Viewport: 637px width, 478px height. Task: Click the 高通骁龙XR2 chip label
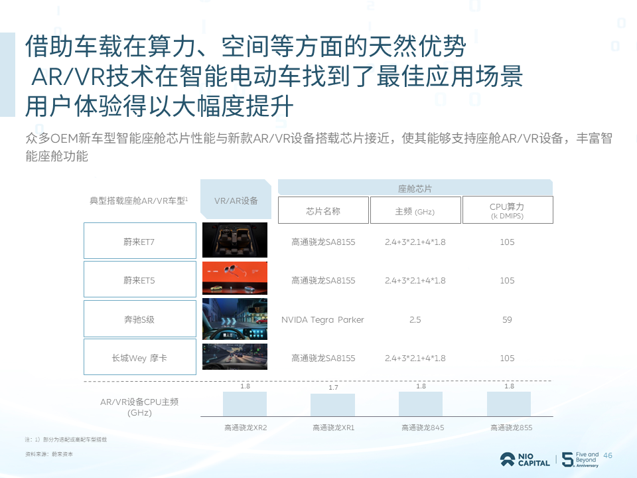(246, 428)
